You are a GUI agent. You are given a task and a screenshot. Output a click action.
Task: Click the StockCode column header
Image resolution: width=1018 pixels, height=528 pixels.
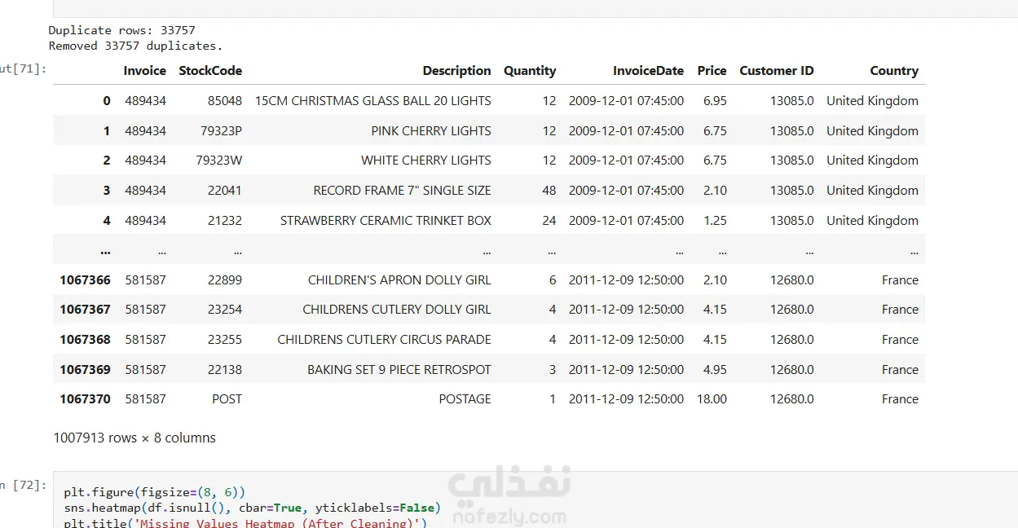tap(210, 71)
